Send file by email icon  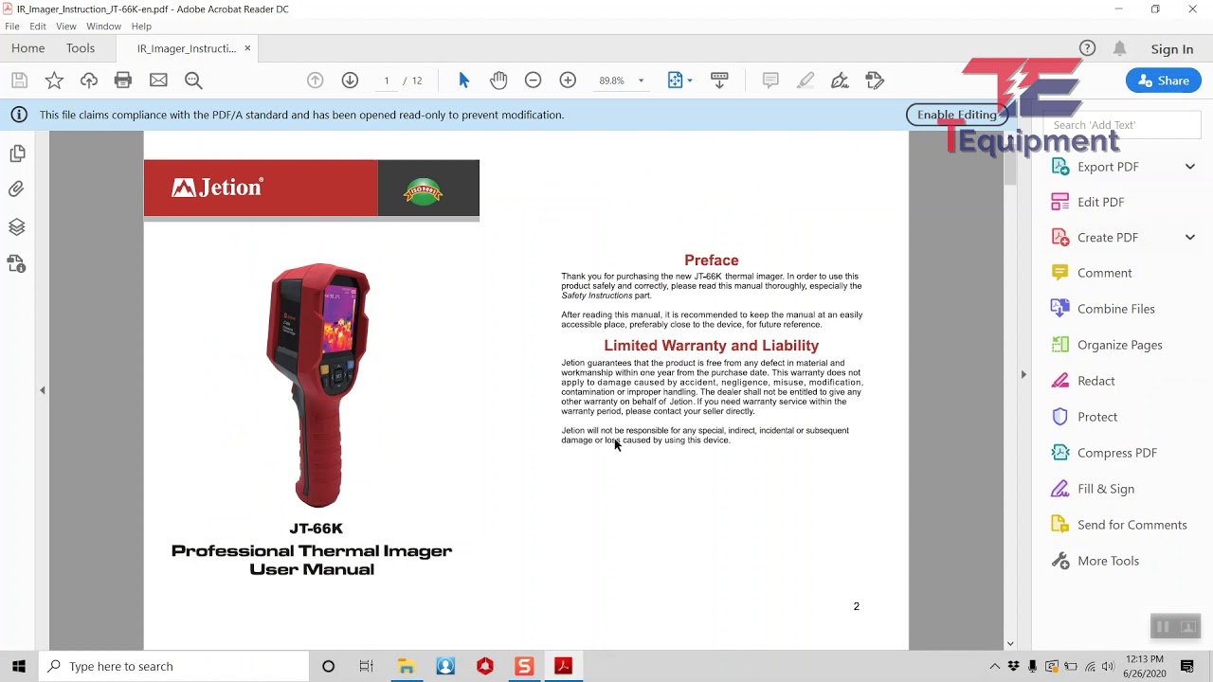(158, 81)
